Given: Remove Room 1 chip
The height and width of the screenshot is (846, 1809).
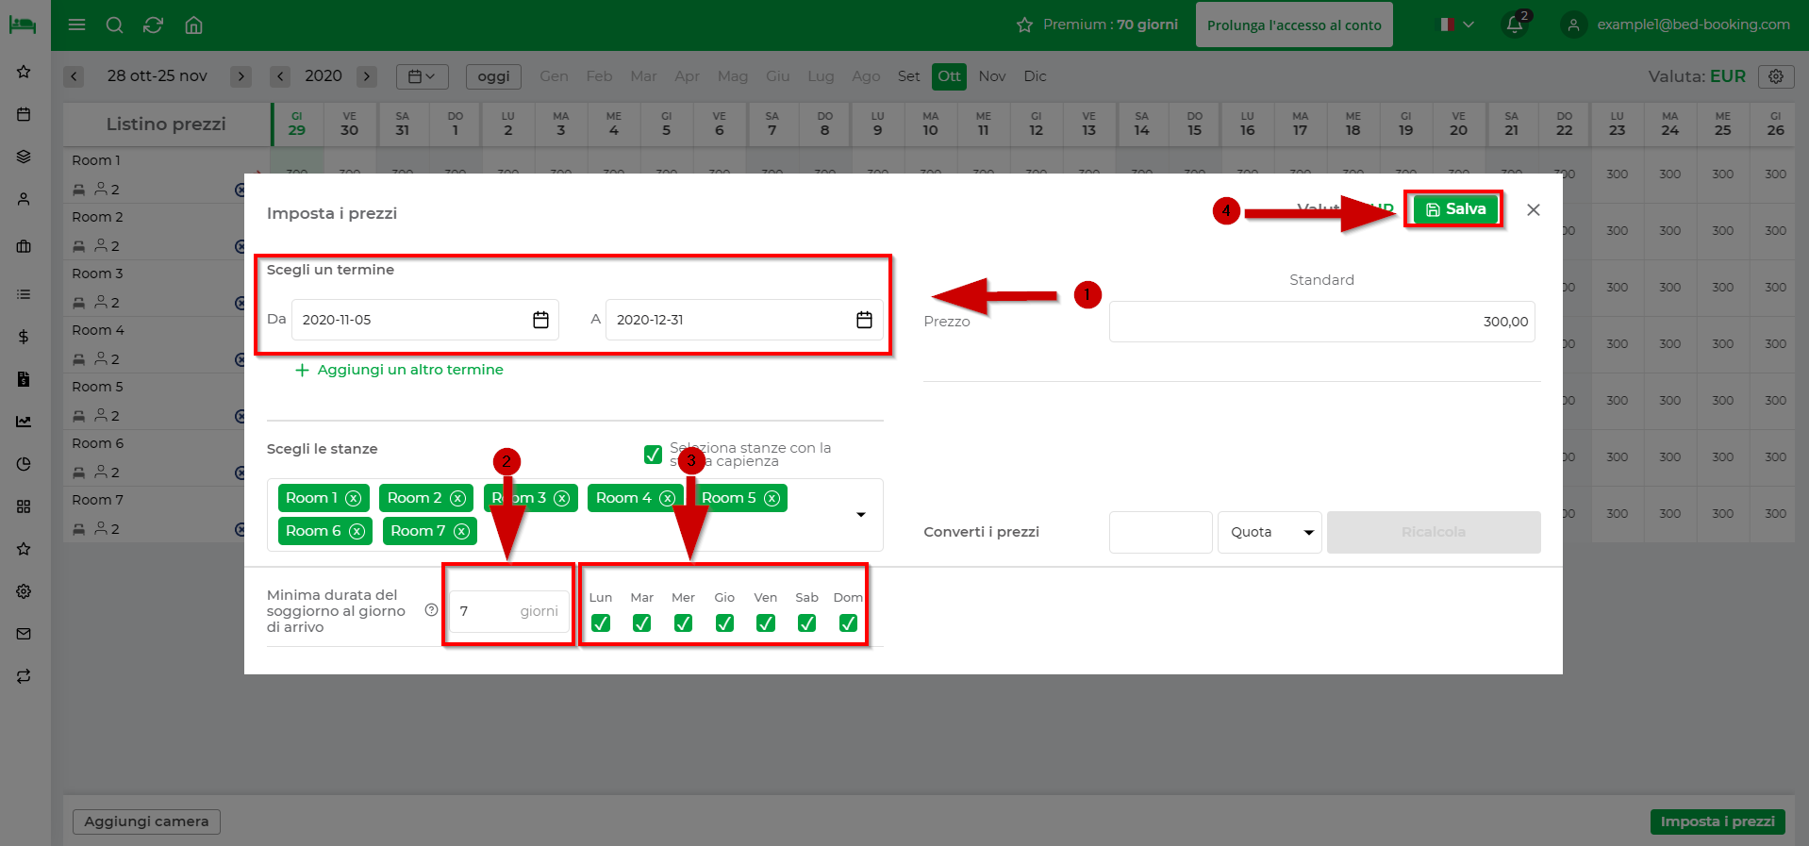Looking at the screenshot, I should point(353,498).
